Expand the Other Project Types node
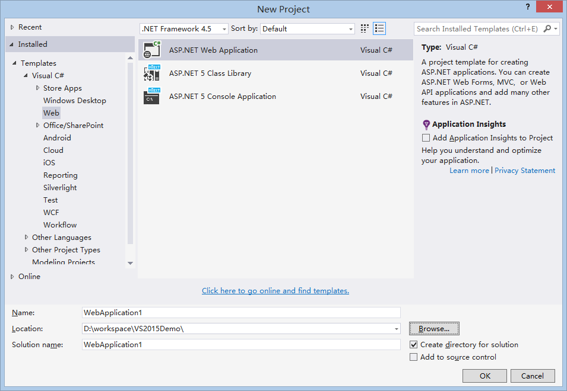Screen dimensions: 567x391 (26, 249)
